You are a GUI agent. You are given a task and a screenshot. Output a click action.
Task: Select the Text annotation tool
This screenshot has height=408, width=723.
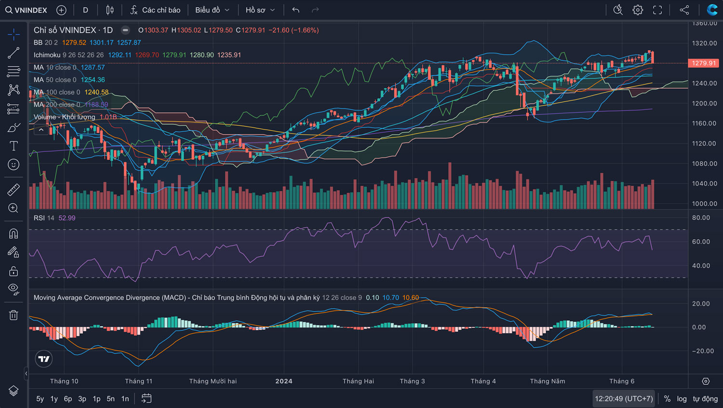[13, 146]
